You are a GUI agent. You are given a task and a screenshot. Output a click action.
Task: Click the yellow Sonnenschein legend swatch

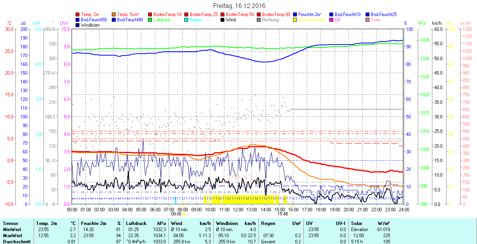tap(295, 20)
